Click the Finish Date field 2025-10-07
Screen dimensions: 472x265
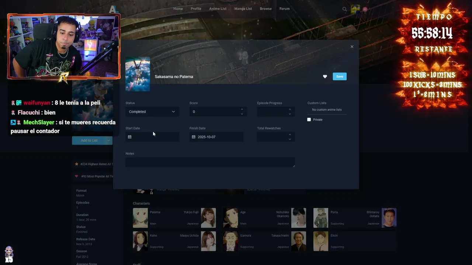pyautogui.click(x=216, y=137)
